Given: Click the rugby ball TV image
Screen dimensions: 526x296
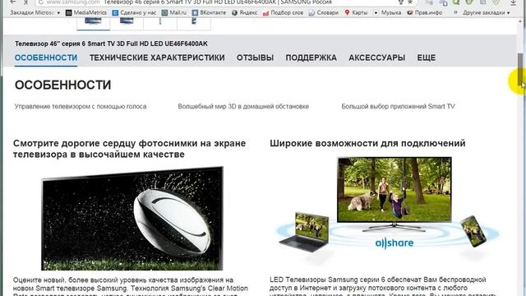Looking at the screenshot, I should (132, 219).
